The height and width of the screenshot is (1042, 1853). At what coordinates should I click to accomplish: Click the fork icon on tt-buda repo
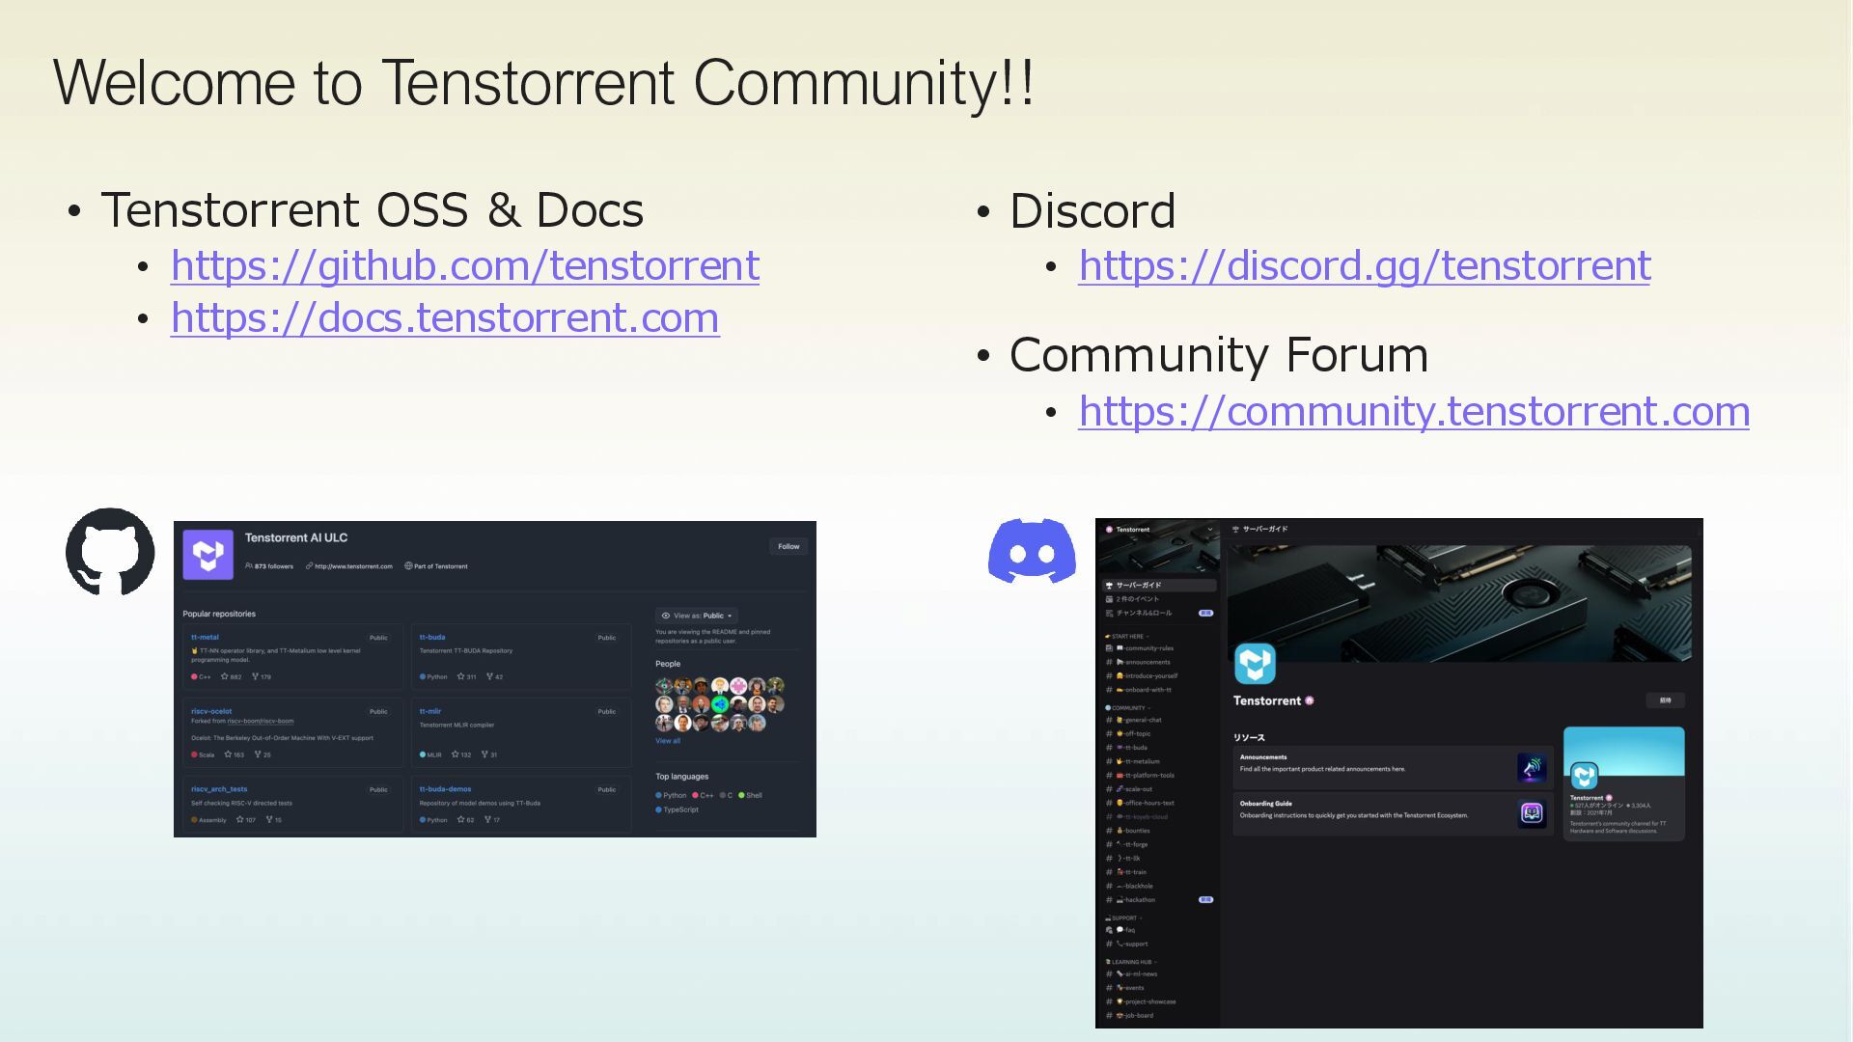pos(489,677)
